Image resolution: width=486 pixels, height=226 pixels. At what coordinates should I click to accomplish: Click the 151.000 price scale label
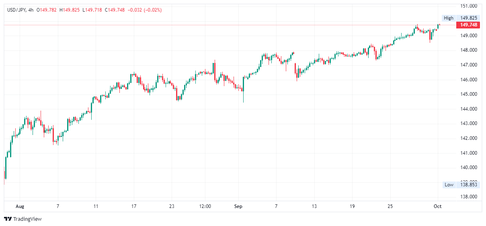(469, 6)
